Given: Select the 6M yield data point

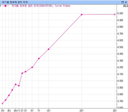Looking at the screenshot, I should (x=16, y=84).
